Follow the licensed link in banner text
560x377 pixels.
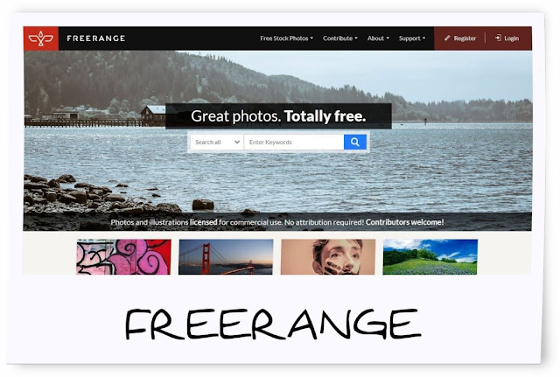[203, 222]
